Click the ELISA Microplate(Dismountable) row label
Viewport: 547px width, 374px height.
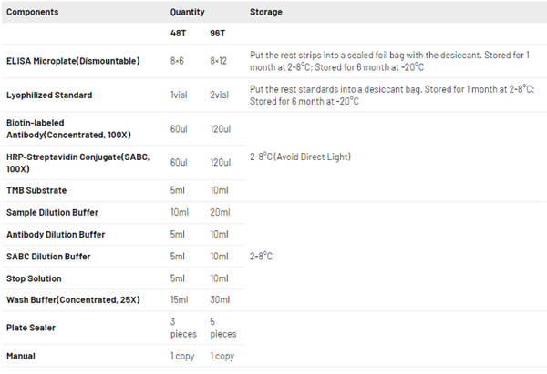[x=73, y=61]
